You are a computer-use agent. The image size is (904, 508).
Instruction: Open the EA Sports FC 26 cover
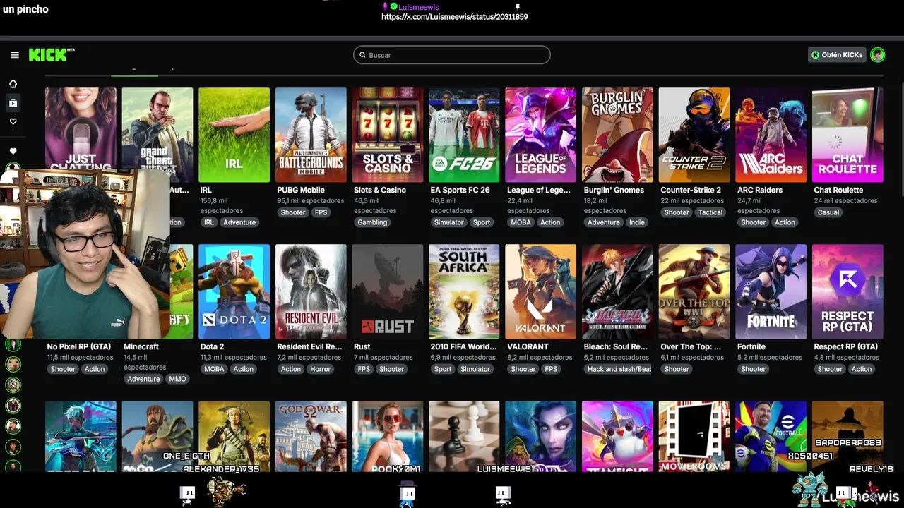464,135
